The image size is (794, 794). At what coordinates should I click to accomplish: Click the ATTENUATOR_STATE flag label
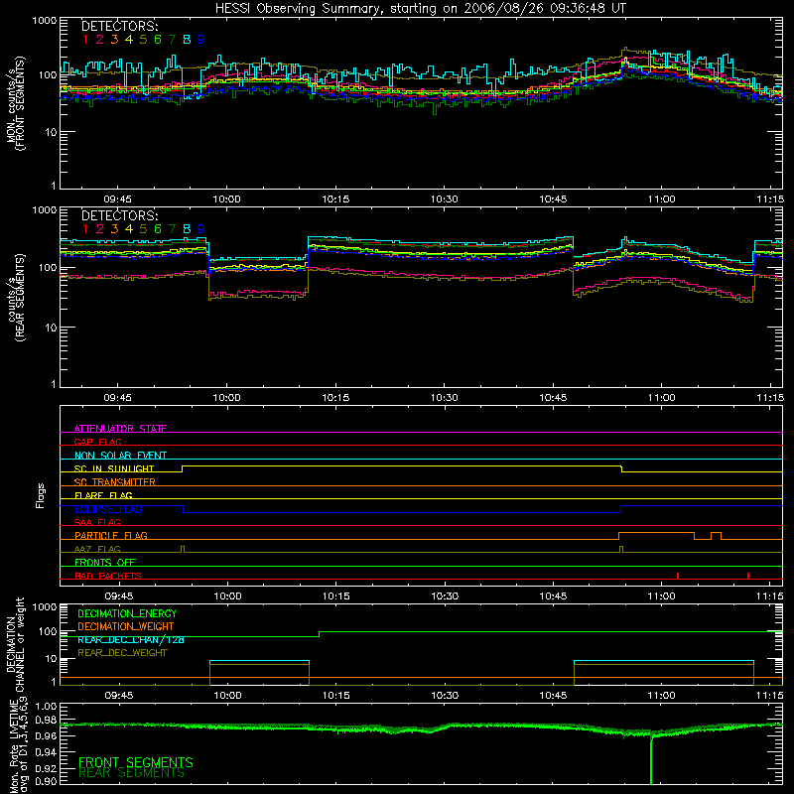tap(120, 429)
